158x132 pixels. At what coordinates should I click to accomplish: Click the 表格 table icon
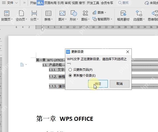(x=48, y=13)
